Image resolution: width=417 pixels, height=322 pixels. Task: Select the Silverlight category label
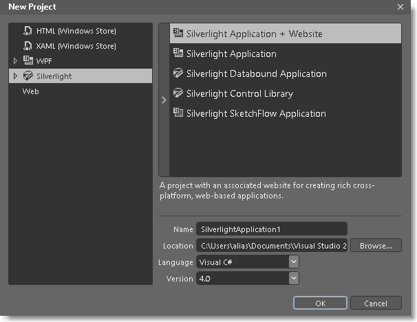[x=54, y=76]
